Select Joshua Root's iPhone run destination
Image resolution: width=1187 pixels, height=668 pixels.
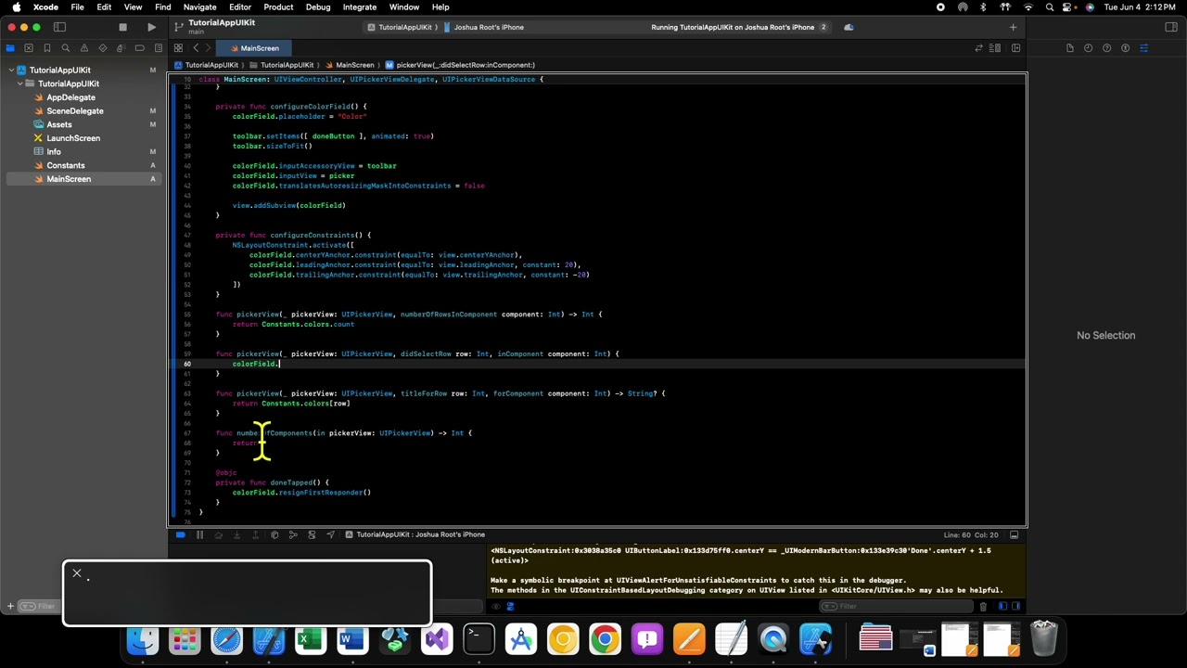tap(483, 27)
